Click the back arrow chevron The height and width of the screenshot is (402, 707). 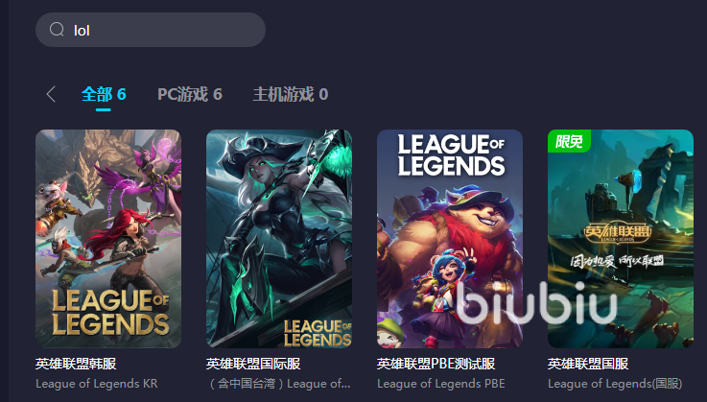pyautogui.click(x=51, y=94)
